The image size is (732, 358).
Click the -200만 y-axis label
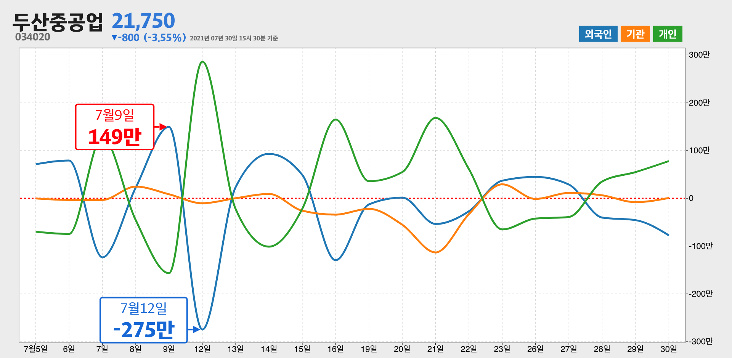tap(700, 294)
